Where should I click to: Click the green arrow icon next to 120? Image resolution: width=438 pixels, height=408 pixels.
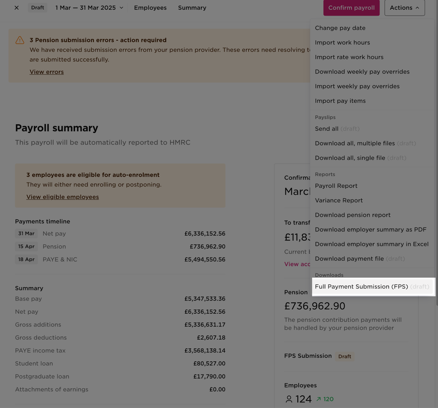pyautogui.click(x=318, y=399)
